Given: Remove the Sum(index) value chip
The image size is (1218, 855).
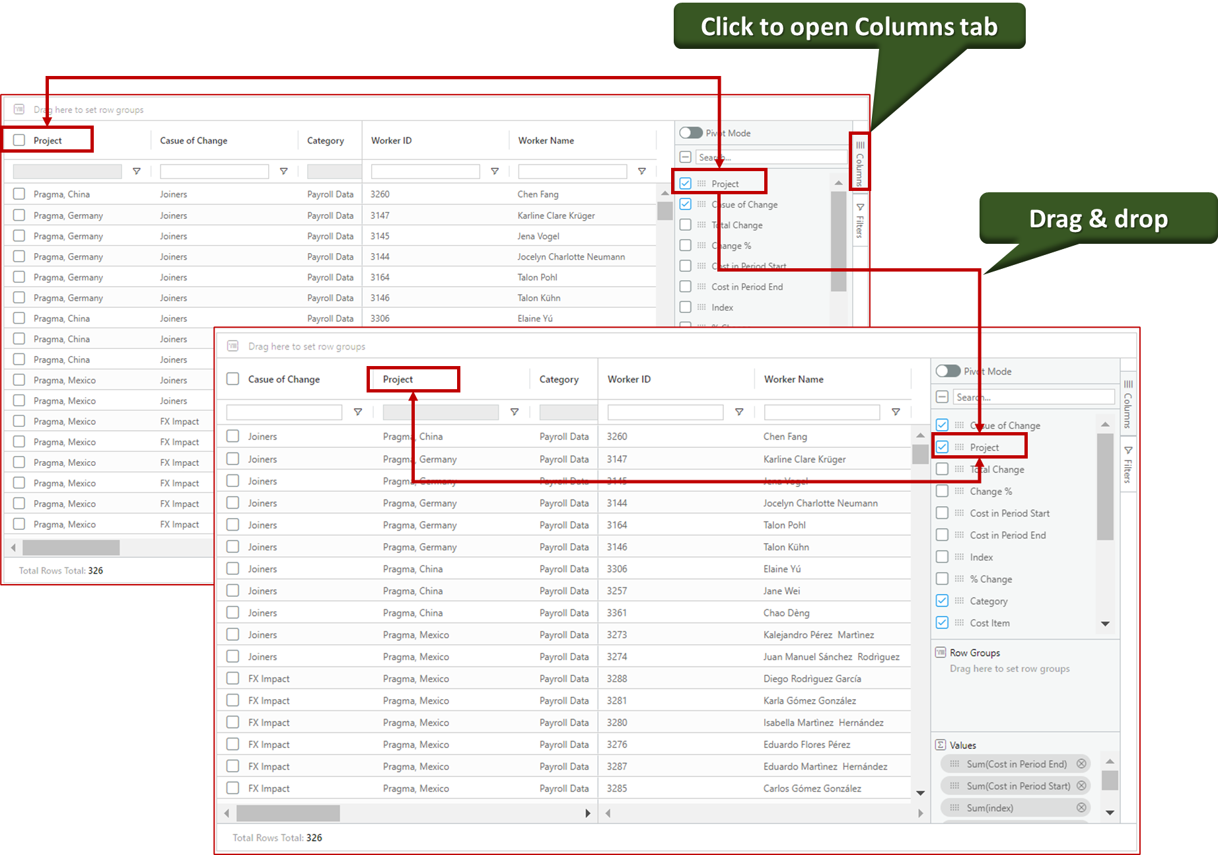Looking at the screenshot, I should (x=1081, y=807).
